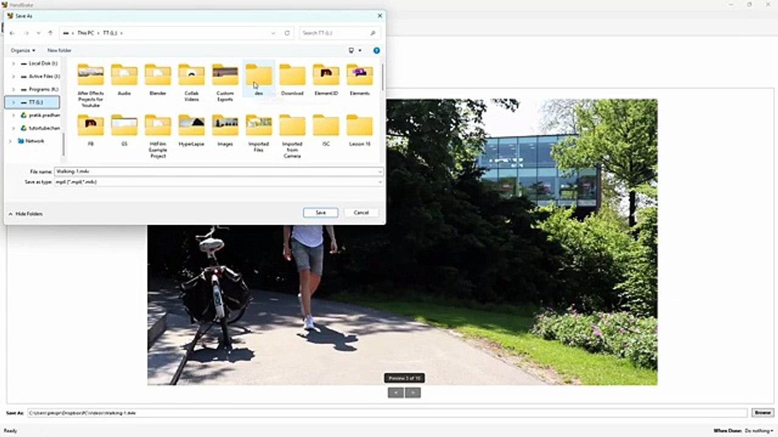The height and width of the screenshot is (437, 778).
Task: Expand the Programs drive node
Action: [x=13, y=89]
